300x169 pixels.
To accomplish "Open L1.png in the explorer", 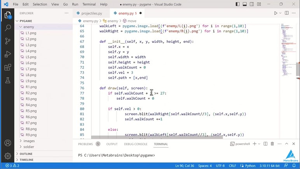I will point(44,33).
